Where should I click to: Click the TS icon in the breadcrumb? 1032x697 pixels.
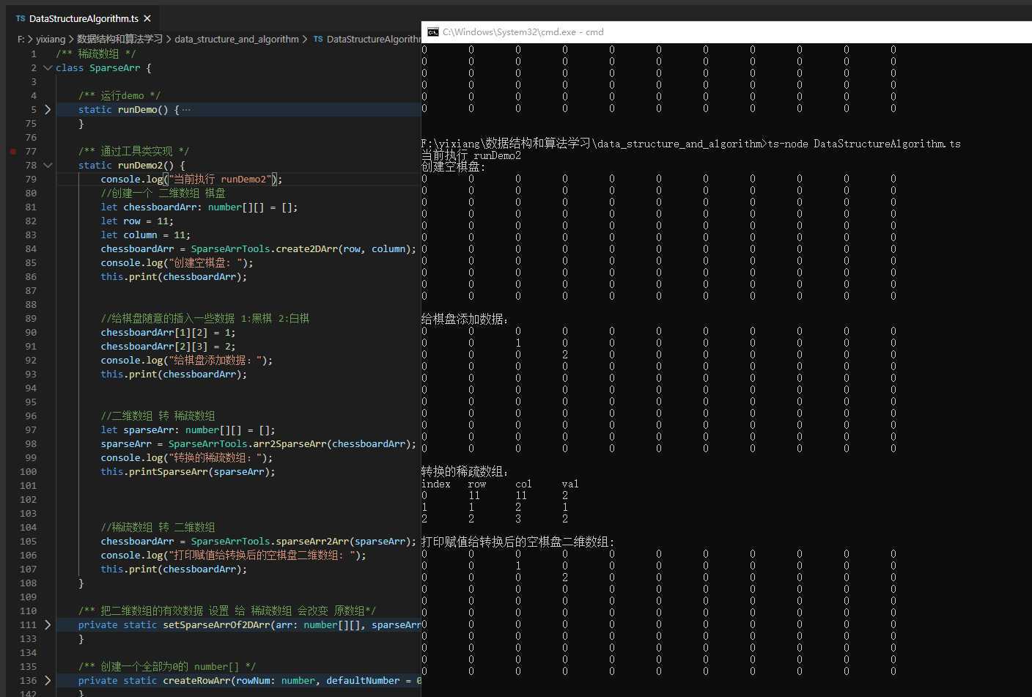tap(318, 39)
